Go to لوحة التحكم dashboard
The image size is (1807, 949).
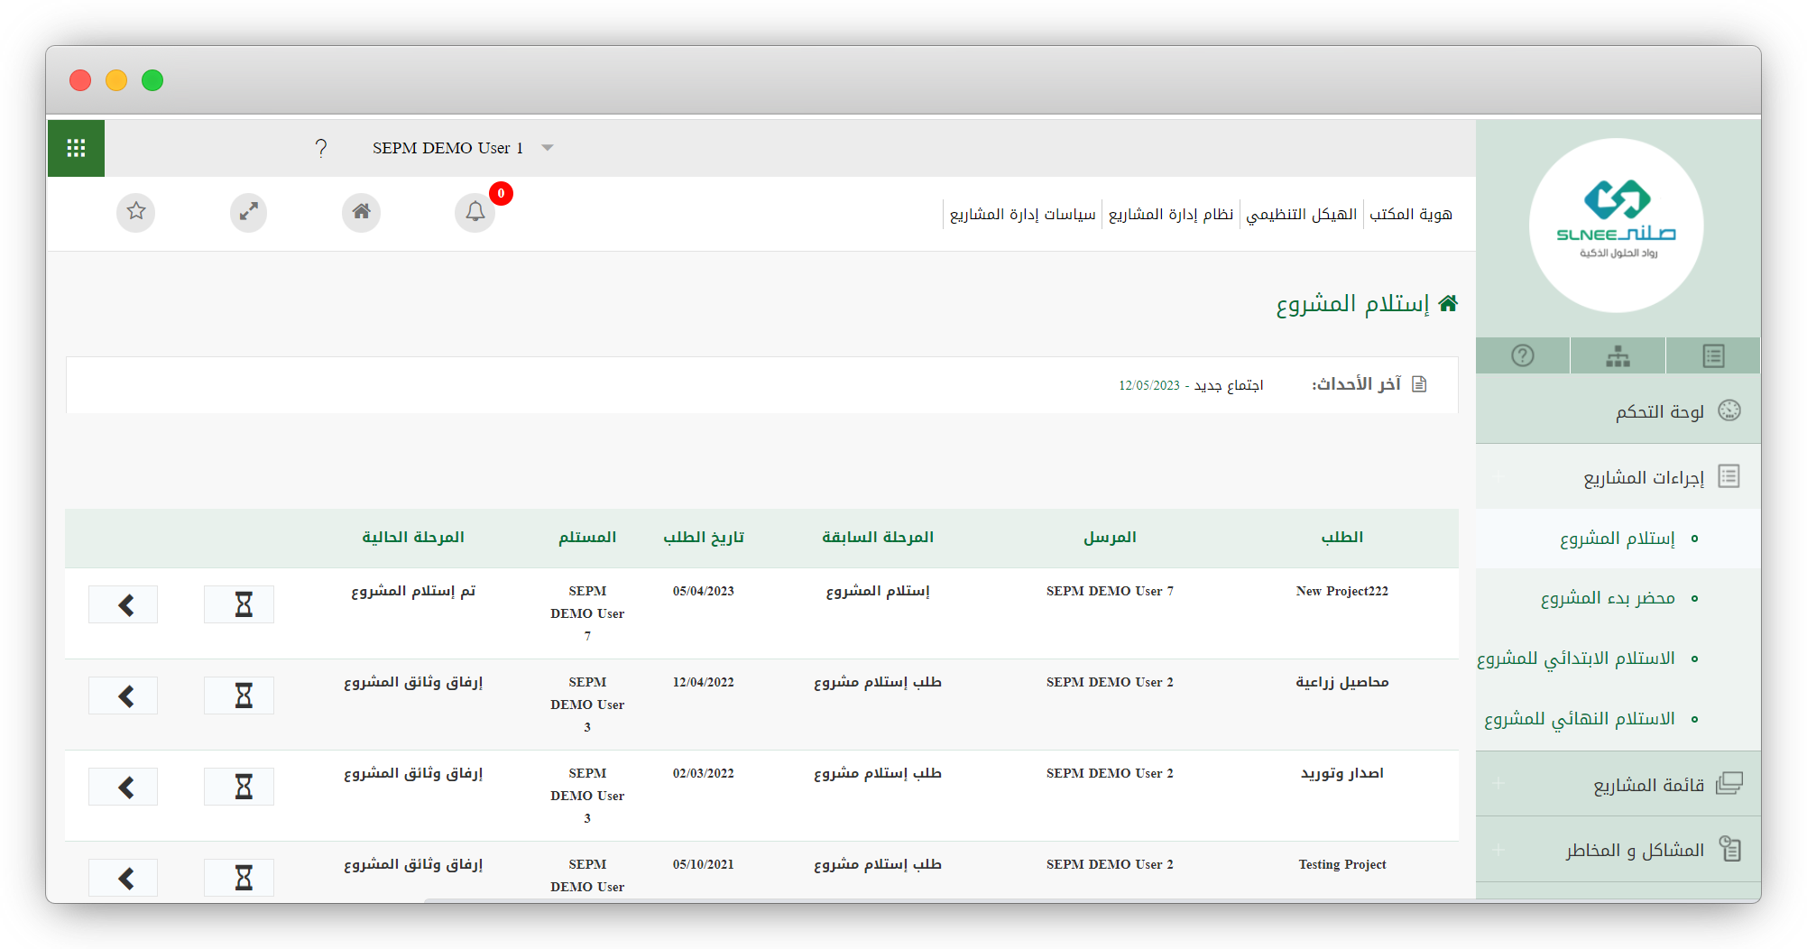1659,412
